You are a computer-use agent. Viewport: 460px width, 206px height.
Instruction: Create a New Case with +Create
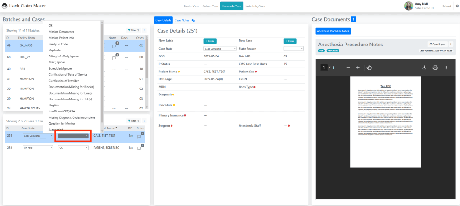tap(290, 41)
